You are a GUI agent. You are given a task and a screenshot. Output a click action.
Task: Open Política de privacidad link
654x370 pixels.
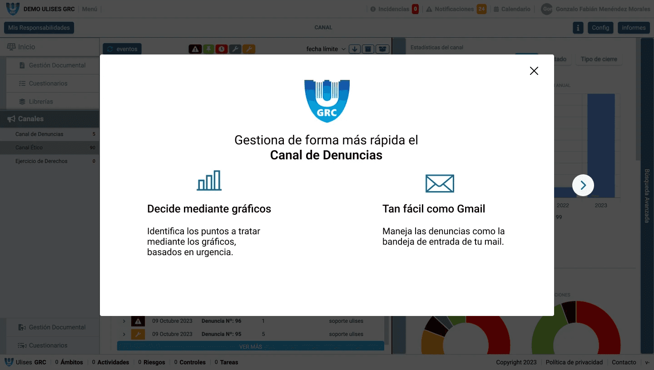(x=574, y=362)
